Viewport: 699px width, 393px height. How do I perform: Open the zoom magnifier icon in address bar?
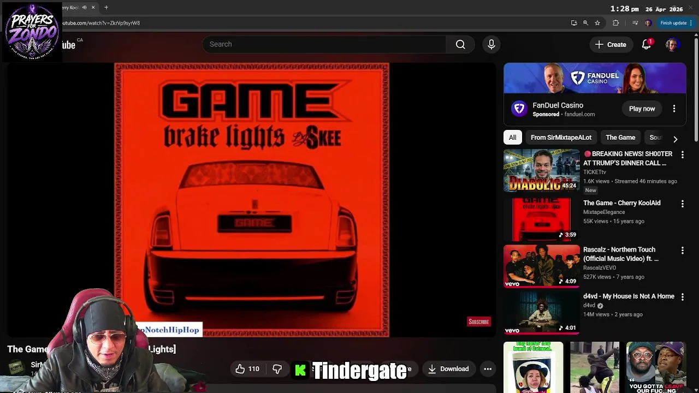(585, 23)
